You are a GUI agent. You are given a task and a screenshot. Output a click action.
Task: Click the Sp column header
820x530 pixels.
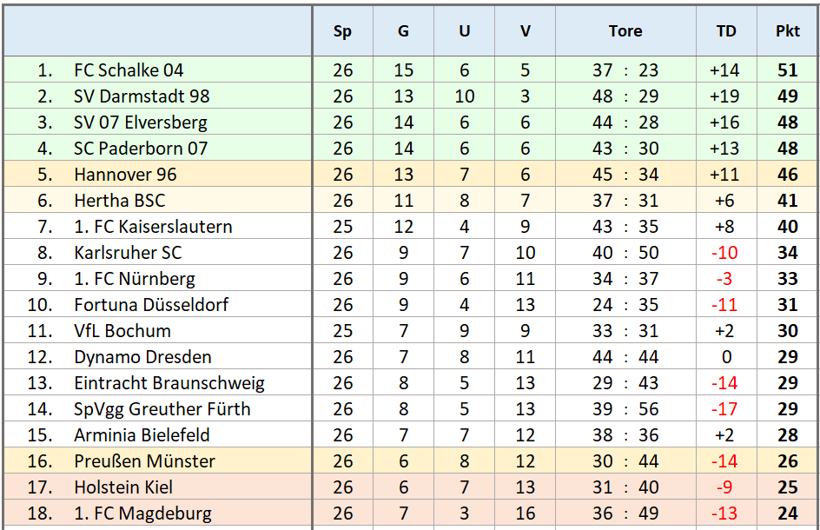pyautogui.click(x=342, y=31)
